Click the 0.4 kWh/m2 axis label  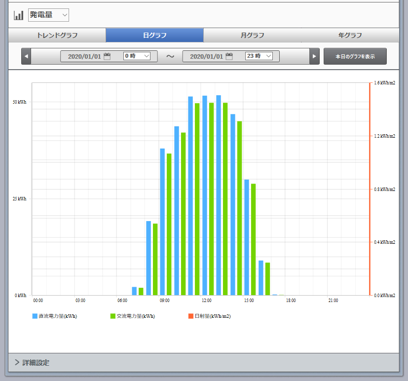(385, 242)
